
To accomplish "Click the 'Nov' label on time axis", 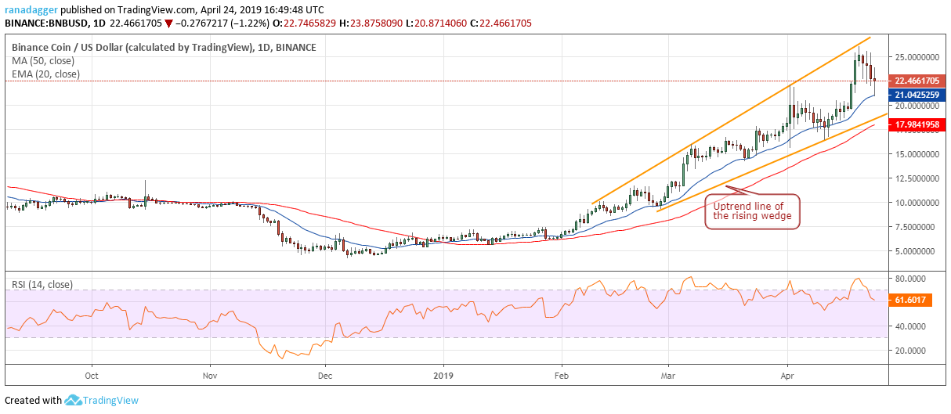I will pyautogui.click(x=211, y=376).
